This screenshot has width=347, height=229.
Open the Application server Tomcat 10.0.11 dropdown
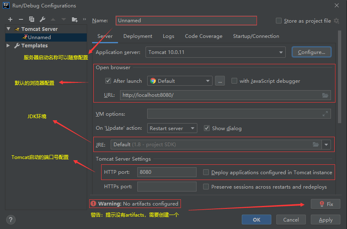(215, 52)
